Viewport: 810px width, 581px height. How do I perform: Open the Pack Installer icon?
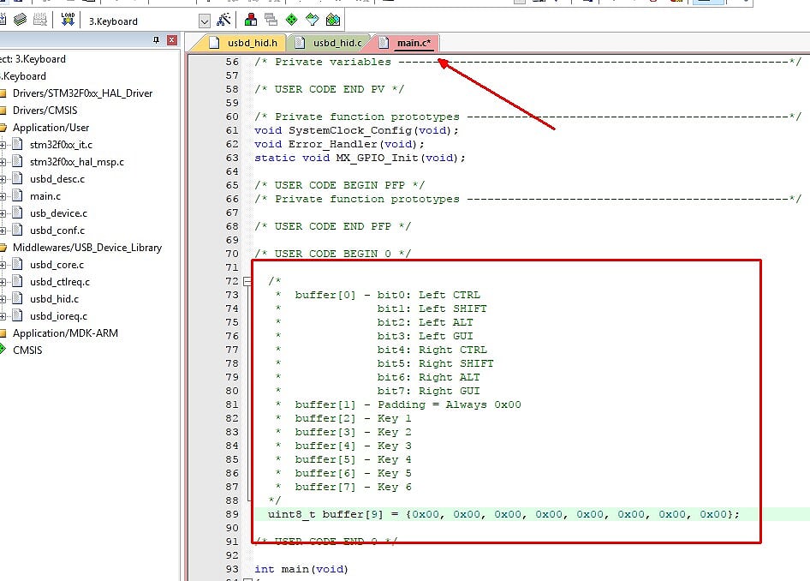333,20
